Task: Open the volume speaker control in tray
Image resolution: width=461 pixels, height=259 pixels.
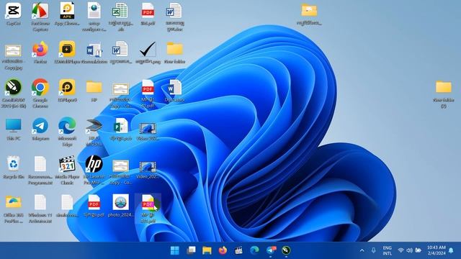Action: coord(409,250)
